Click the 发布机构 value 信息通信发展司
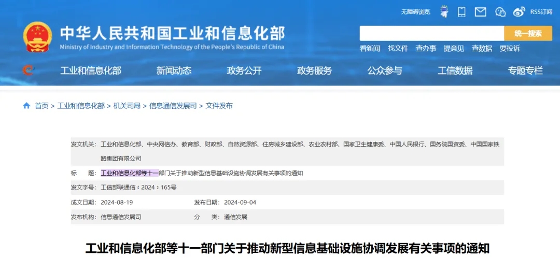Screen dimensions: 560x271 121,217
